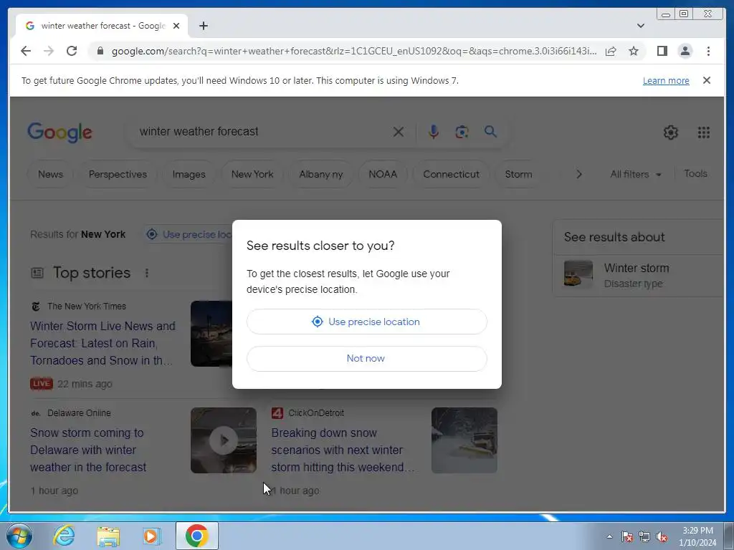Select the News filter chip
This screenshot has height=550, width=734.
click(x=50, y=174)
